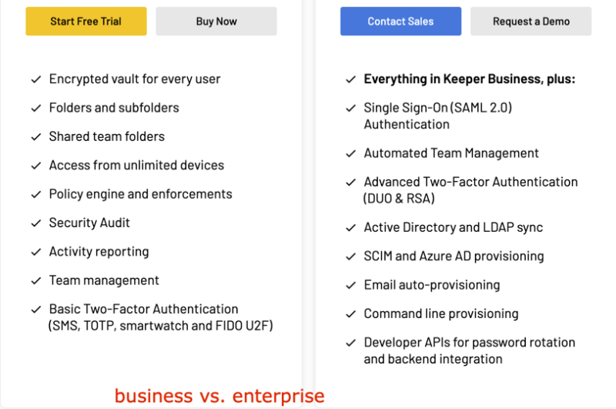The image size is (616, 409).
Task: Click the Start Free Trial button
Action: click(86, 22)
